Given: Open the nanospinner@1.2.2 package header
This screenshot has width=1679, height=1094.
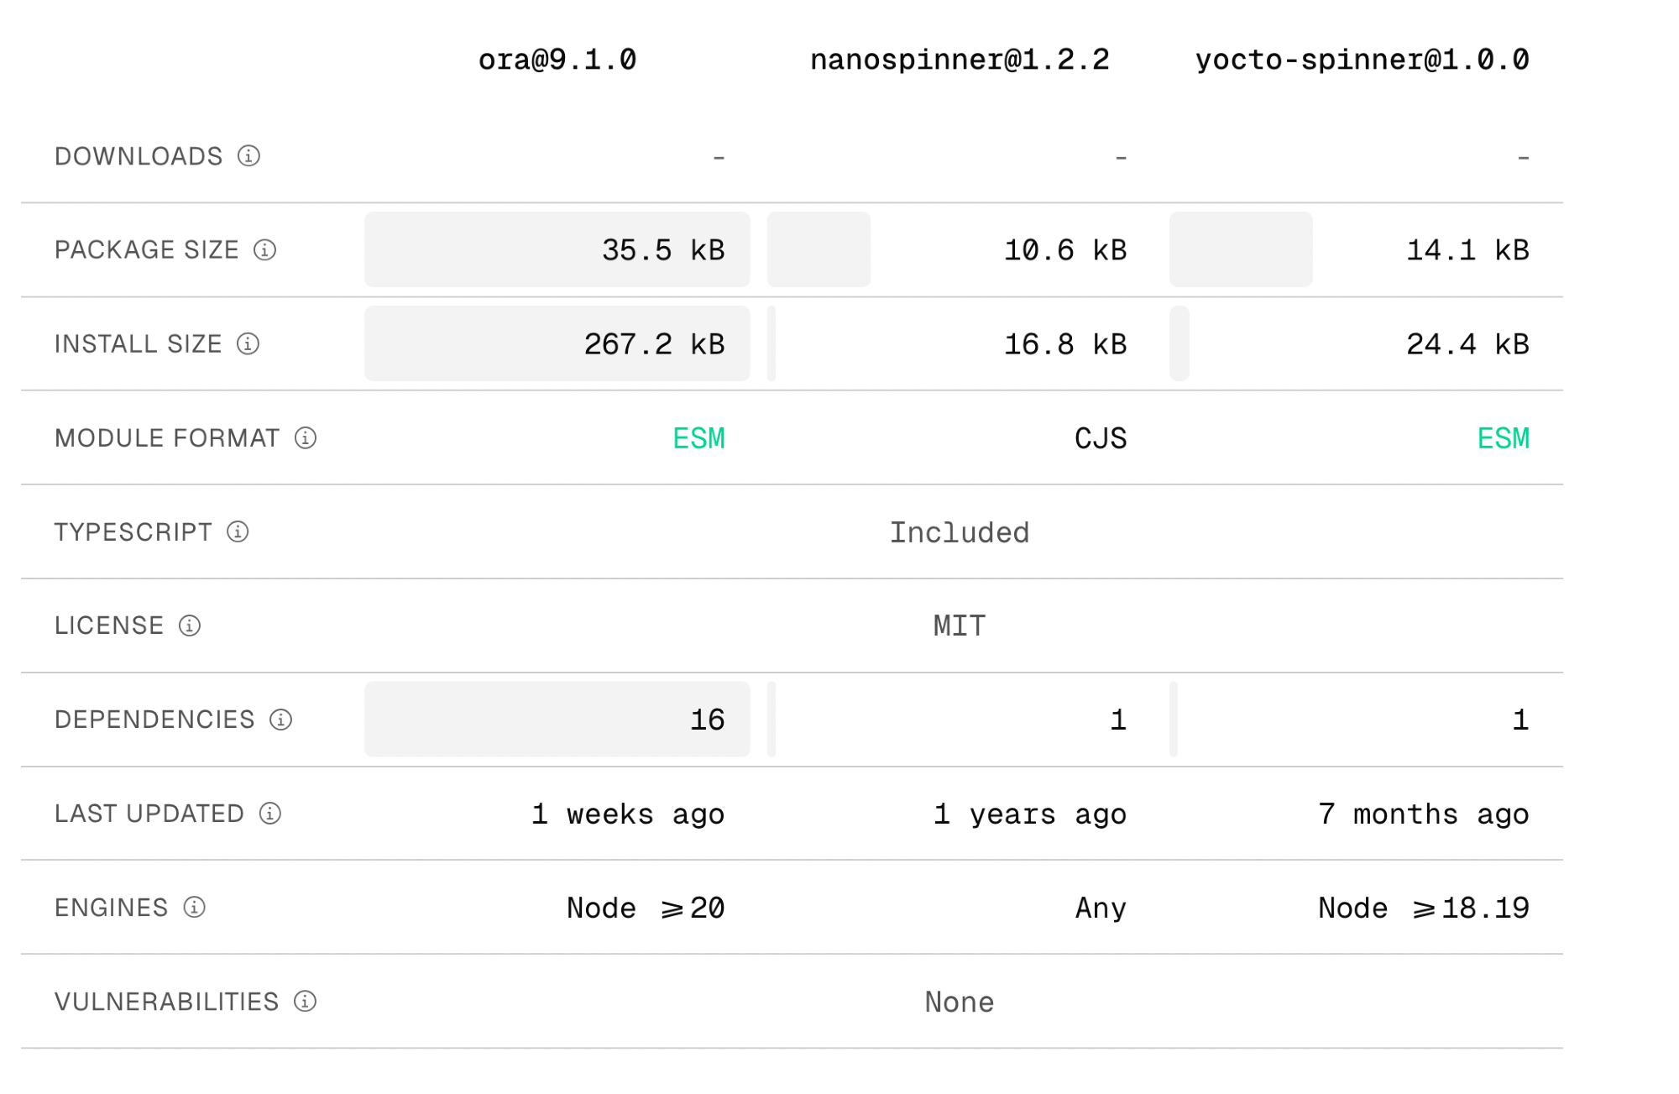Looking at the screenshot, I should pyautogui.click(x=960, y=60).
